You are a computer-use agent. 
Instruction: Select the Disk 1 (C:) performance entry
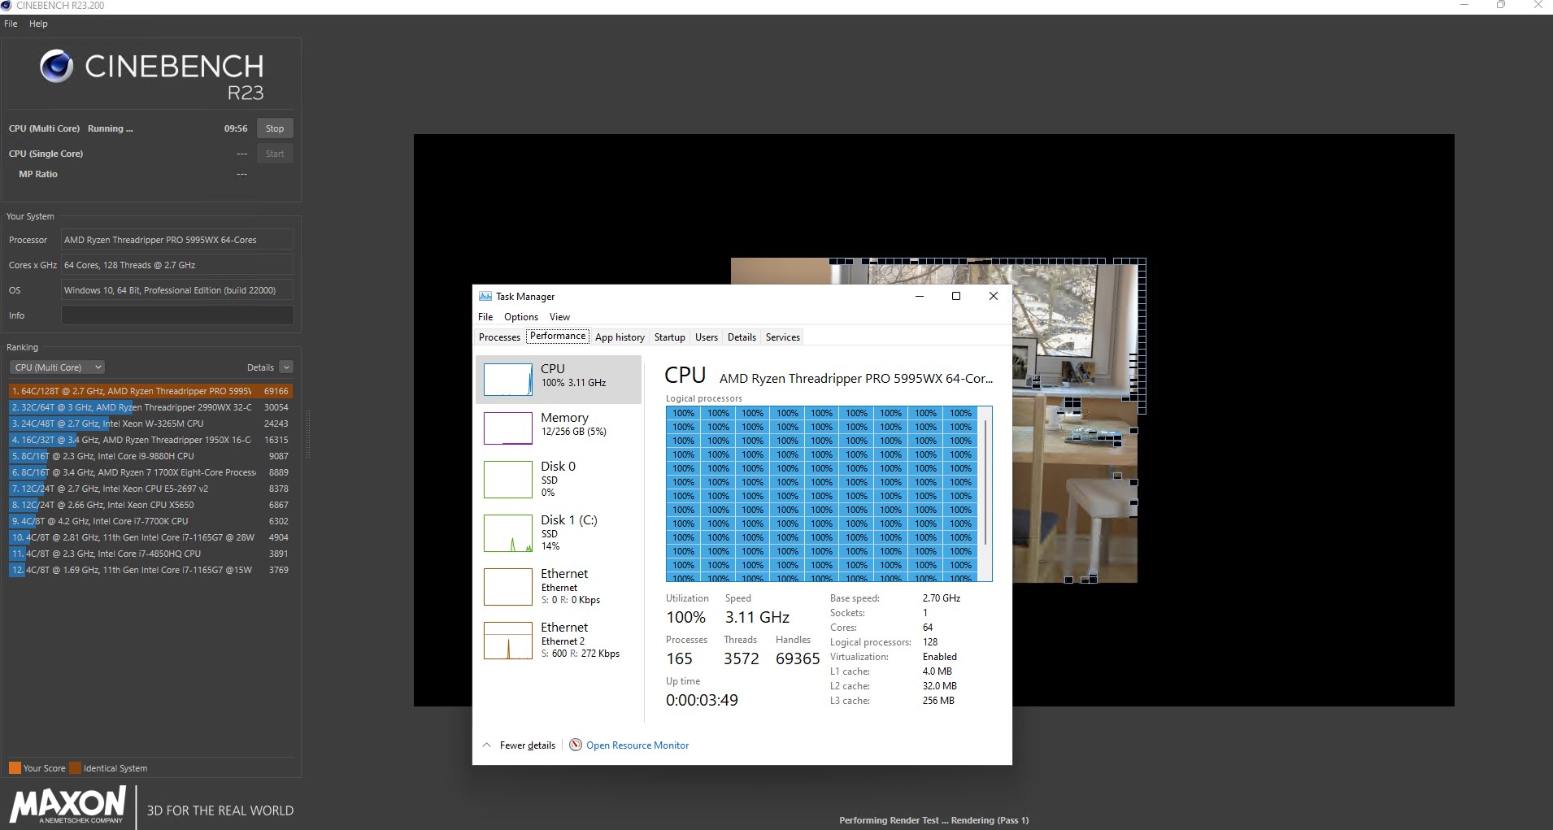(x=558, y=532)
